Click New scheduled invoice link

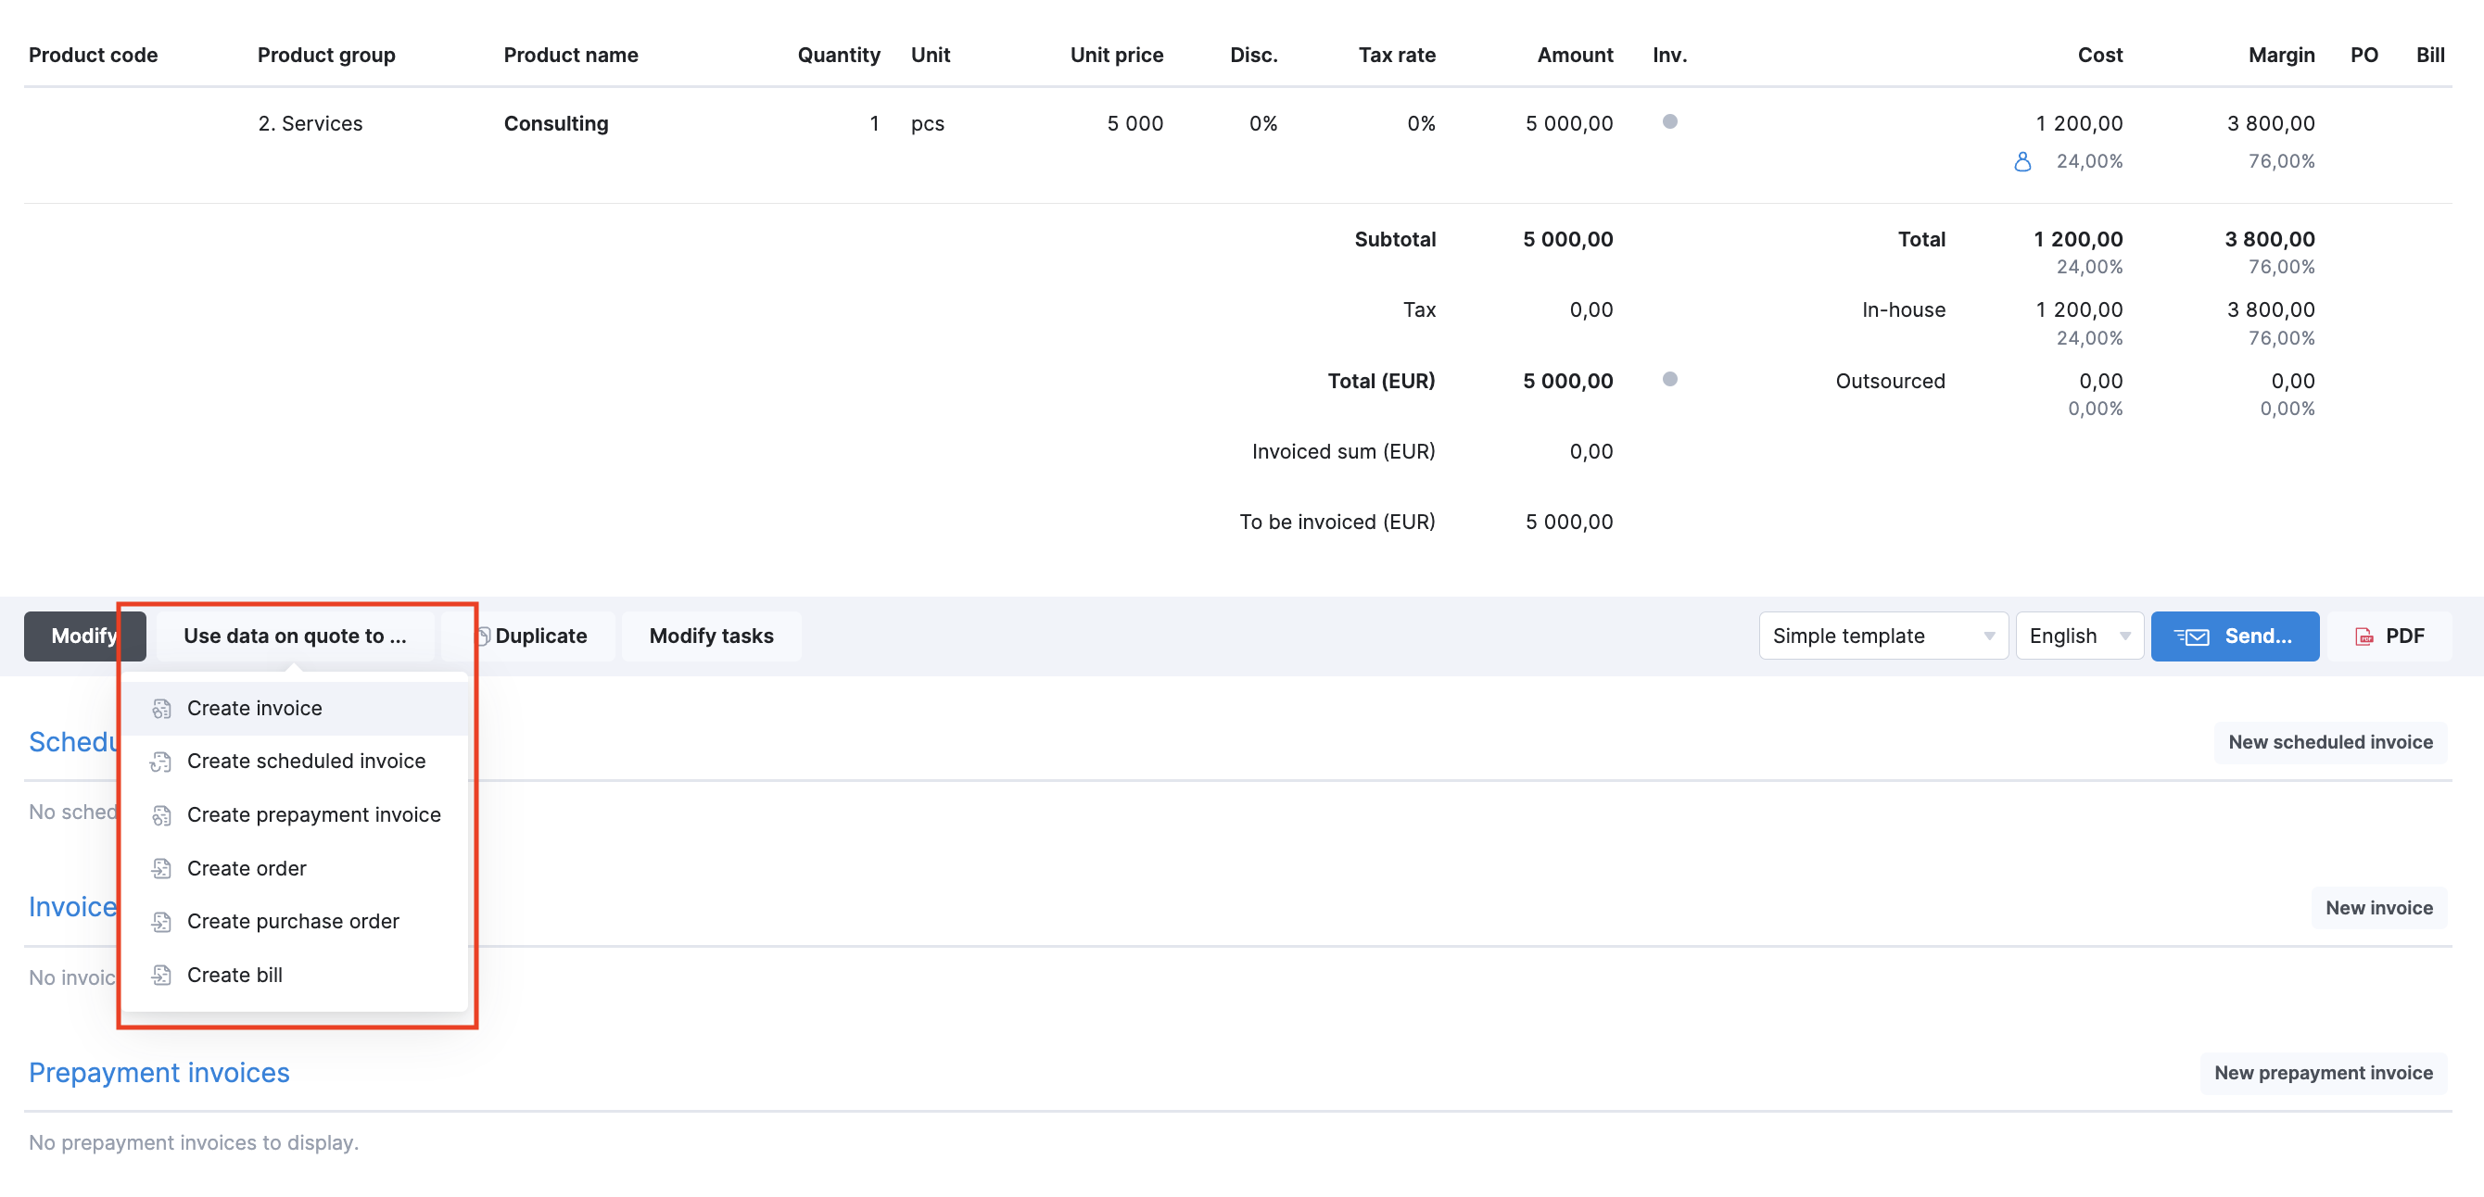(2327, 739)
